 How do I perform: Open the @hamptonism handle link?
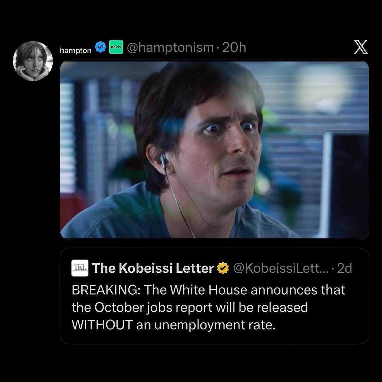(170, 47)
